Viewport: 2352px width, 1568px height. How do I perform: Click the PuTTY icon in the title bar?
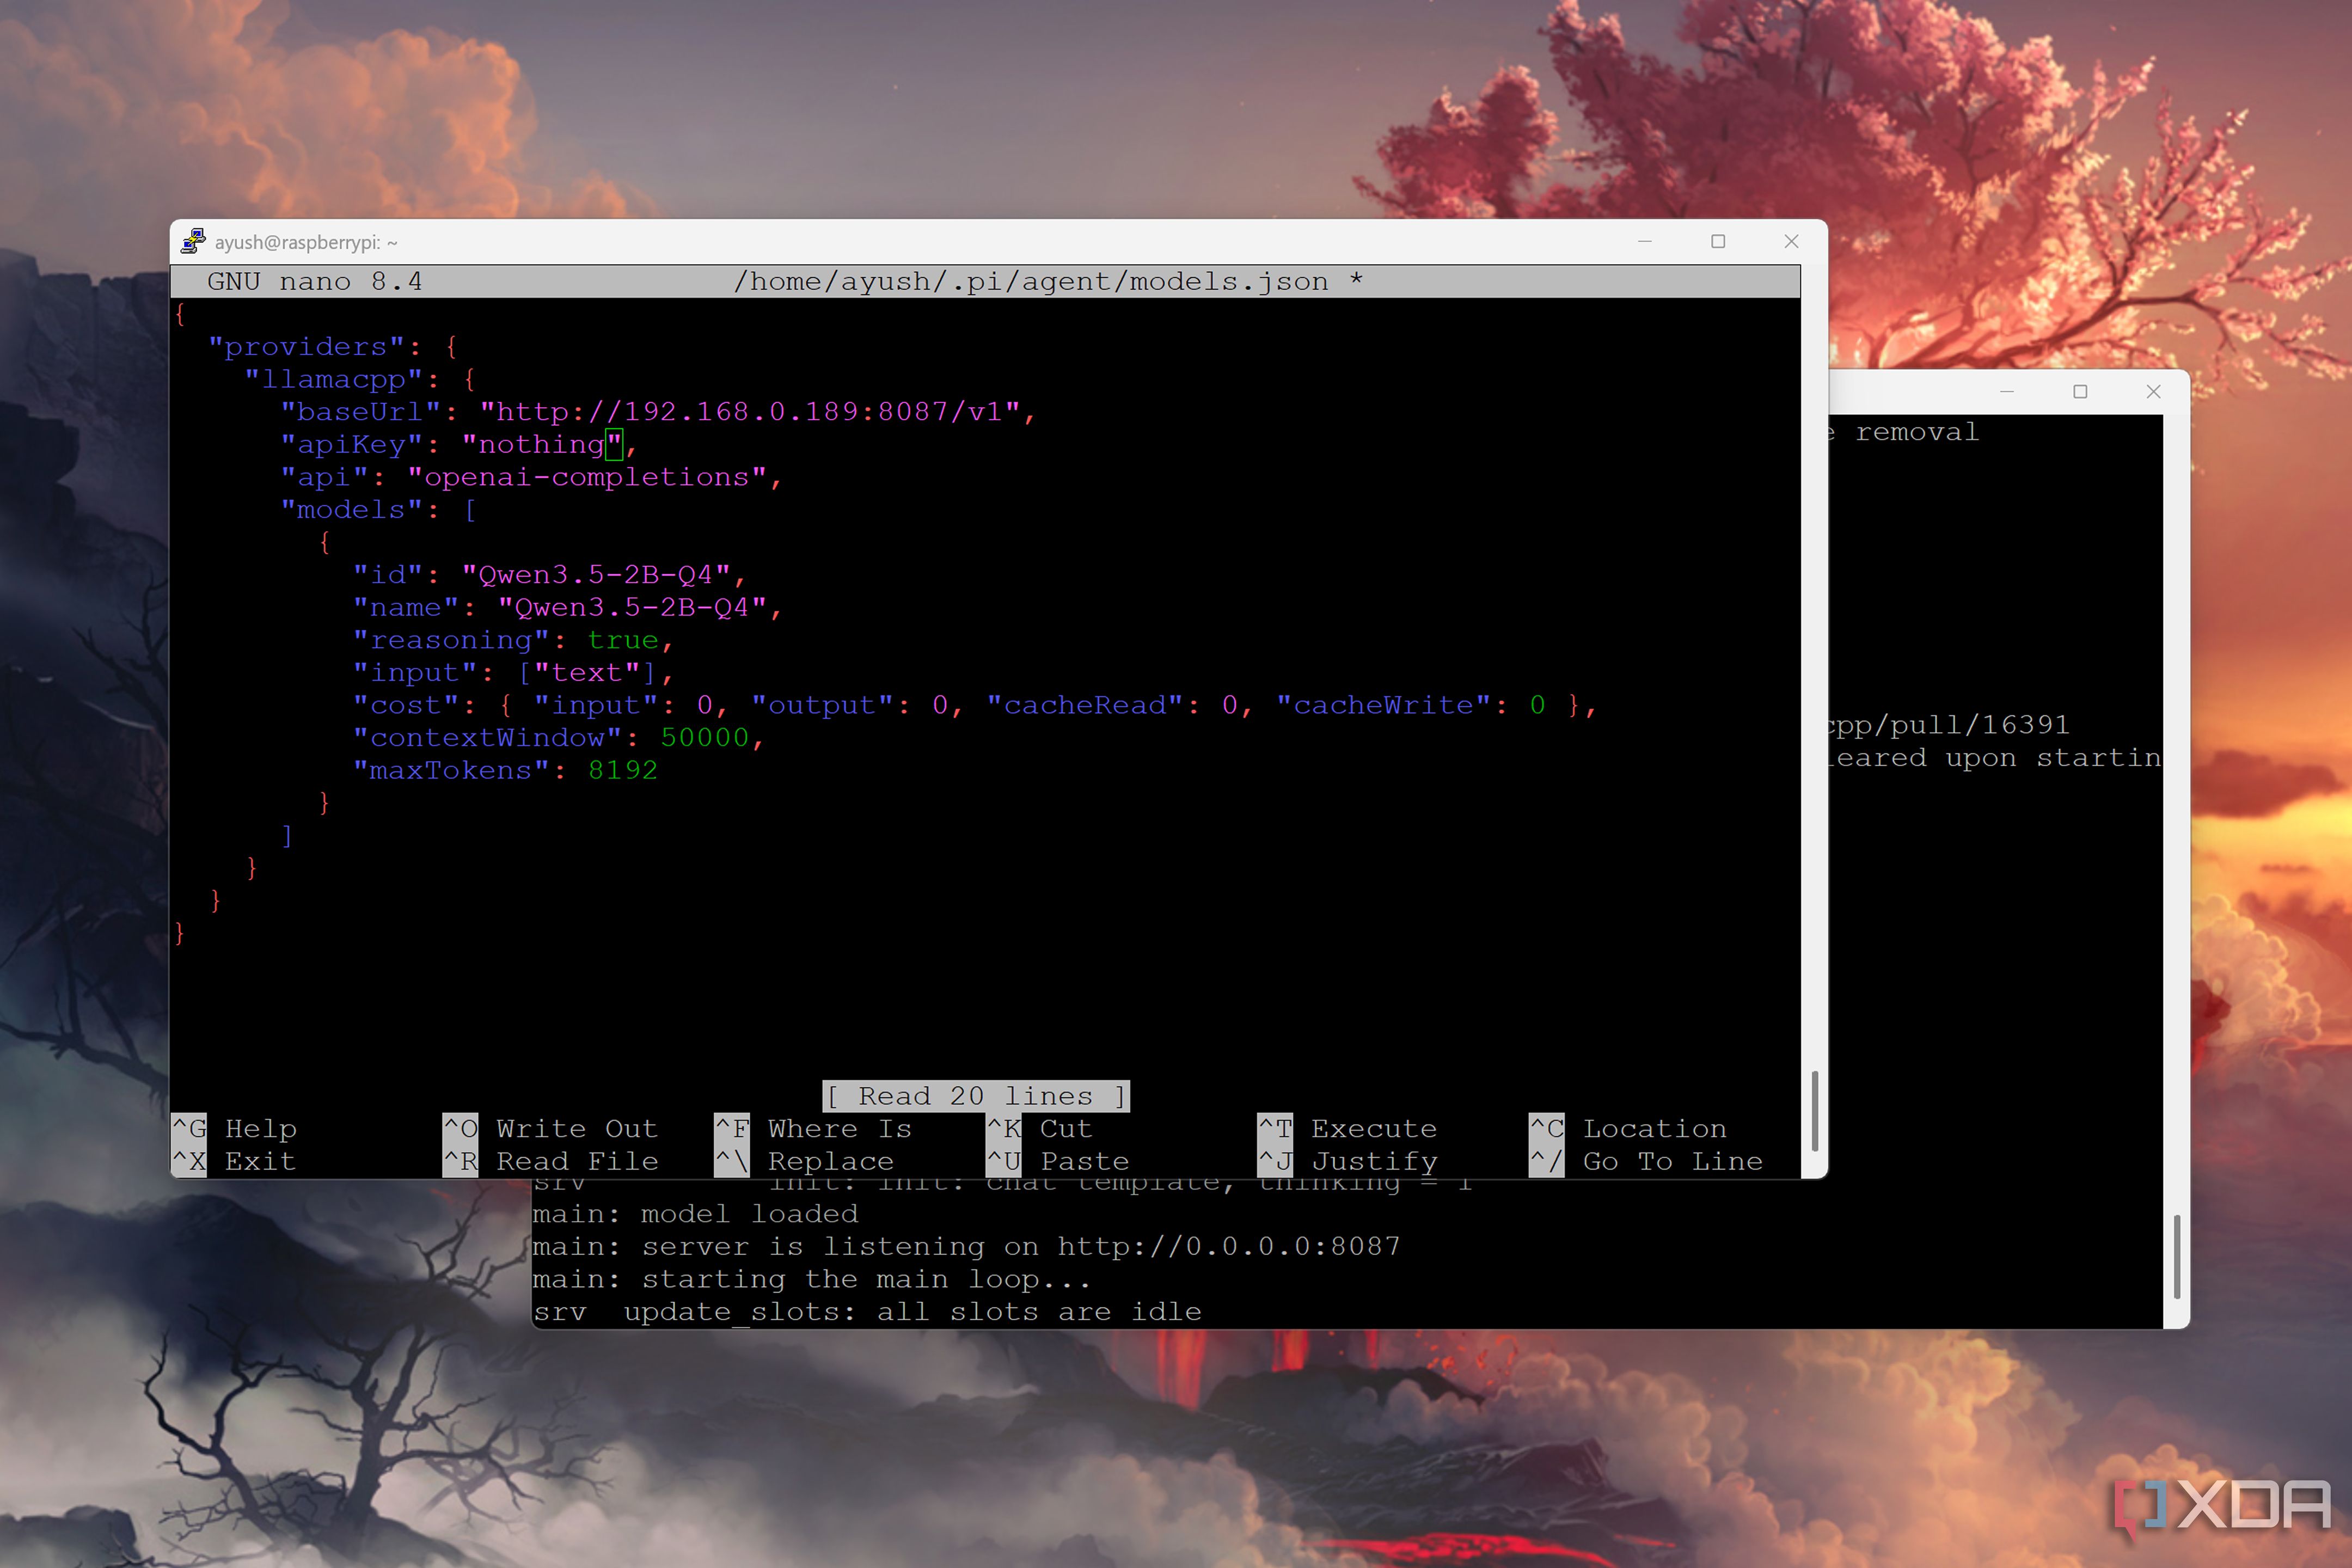[x=193, y=241]
